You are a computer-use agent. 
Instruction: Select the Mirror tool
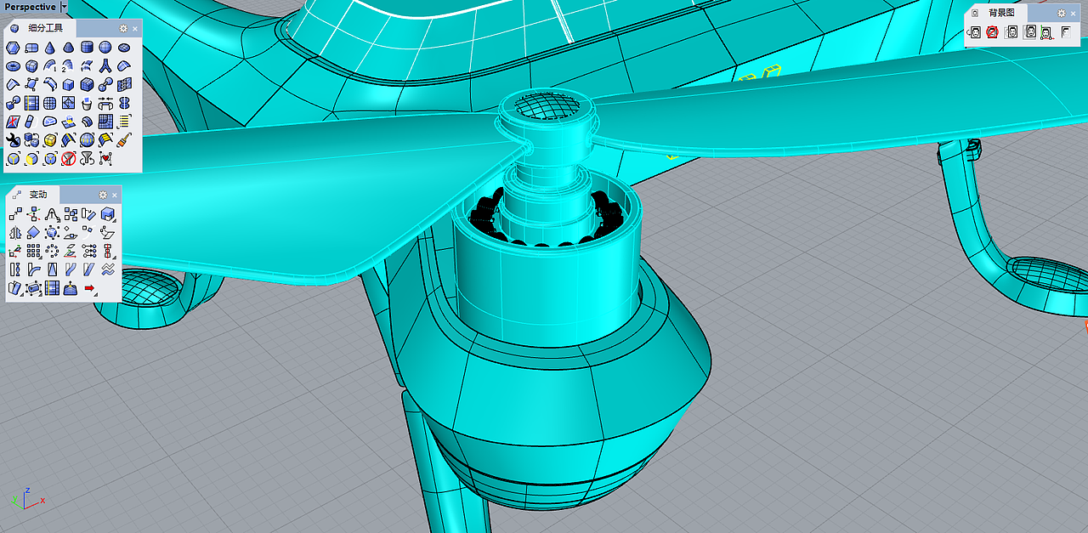point(15,232)
